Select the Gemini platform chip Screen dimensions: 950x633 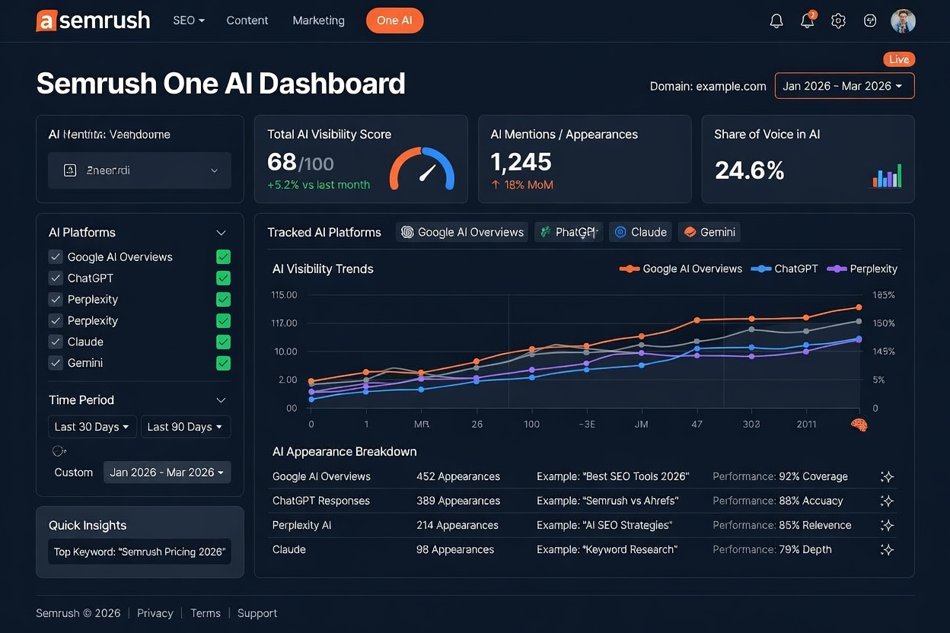[x=709, y=232]
